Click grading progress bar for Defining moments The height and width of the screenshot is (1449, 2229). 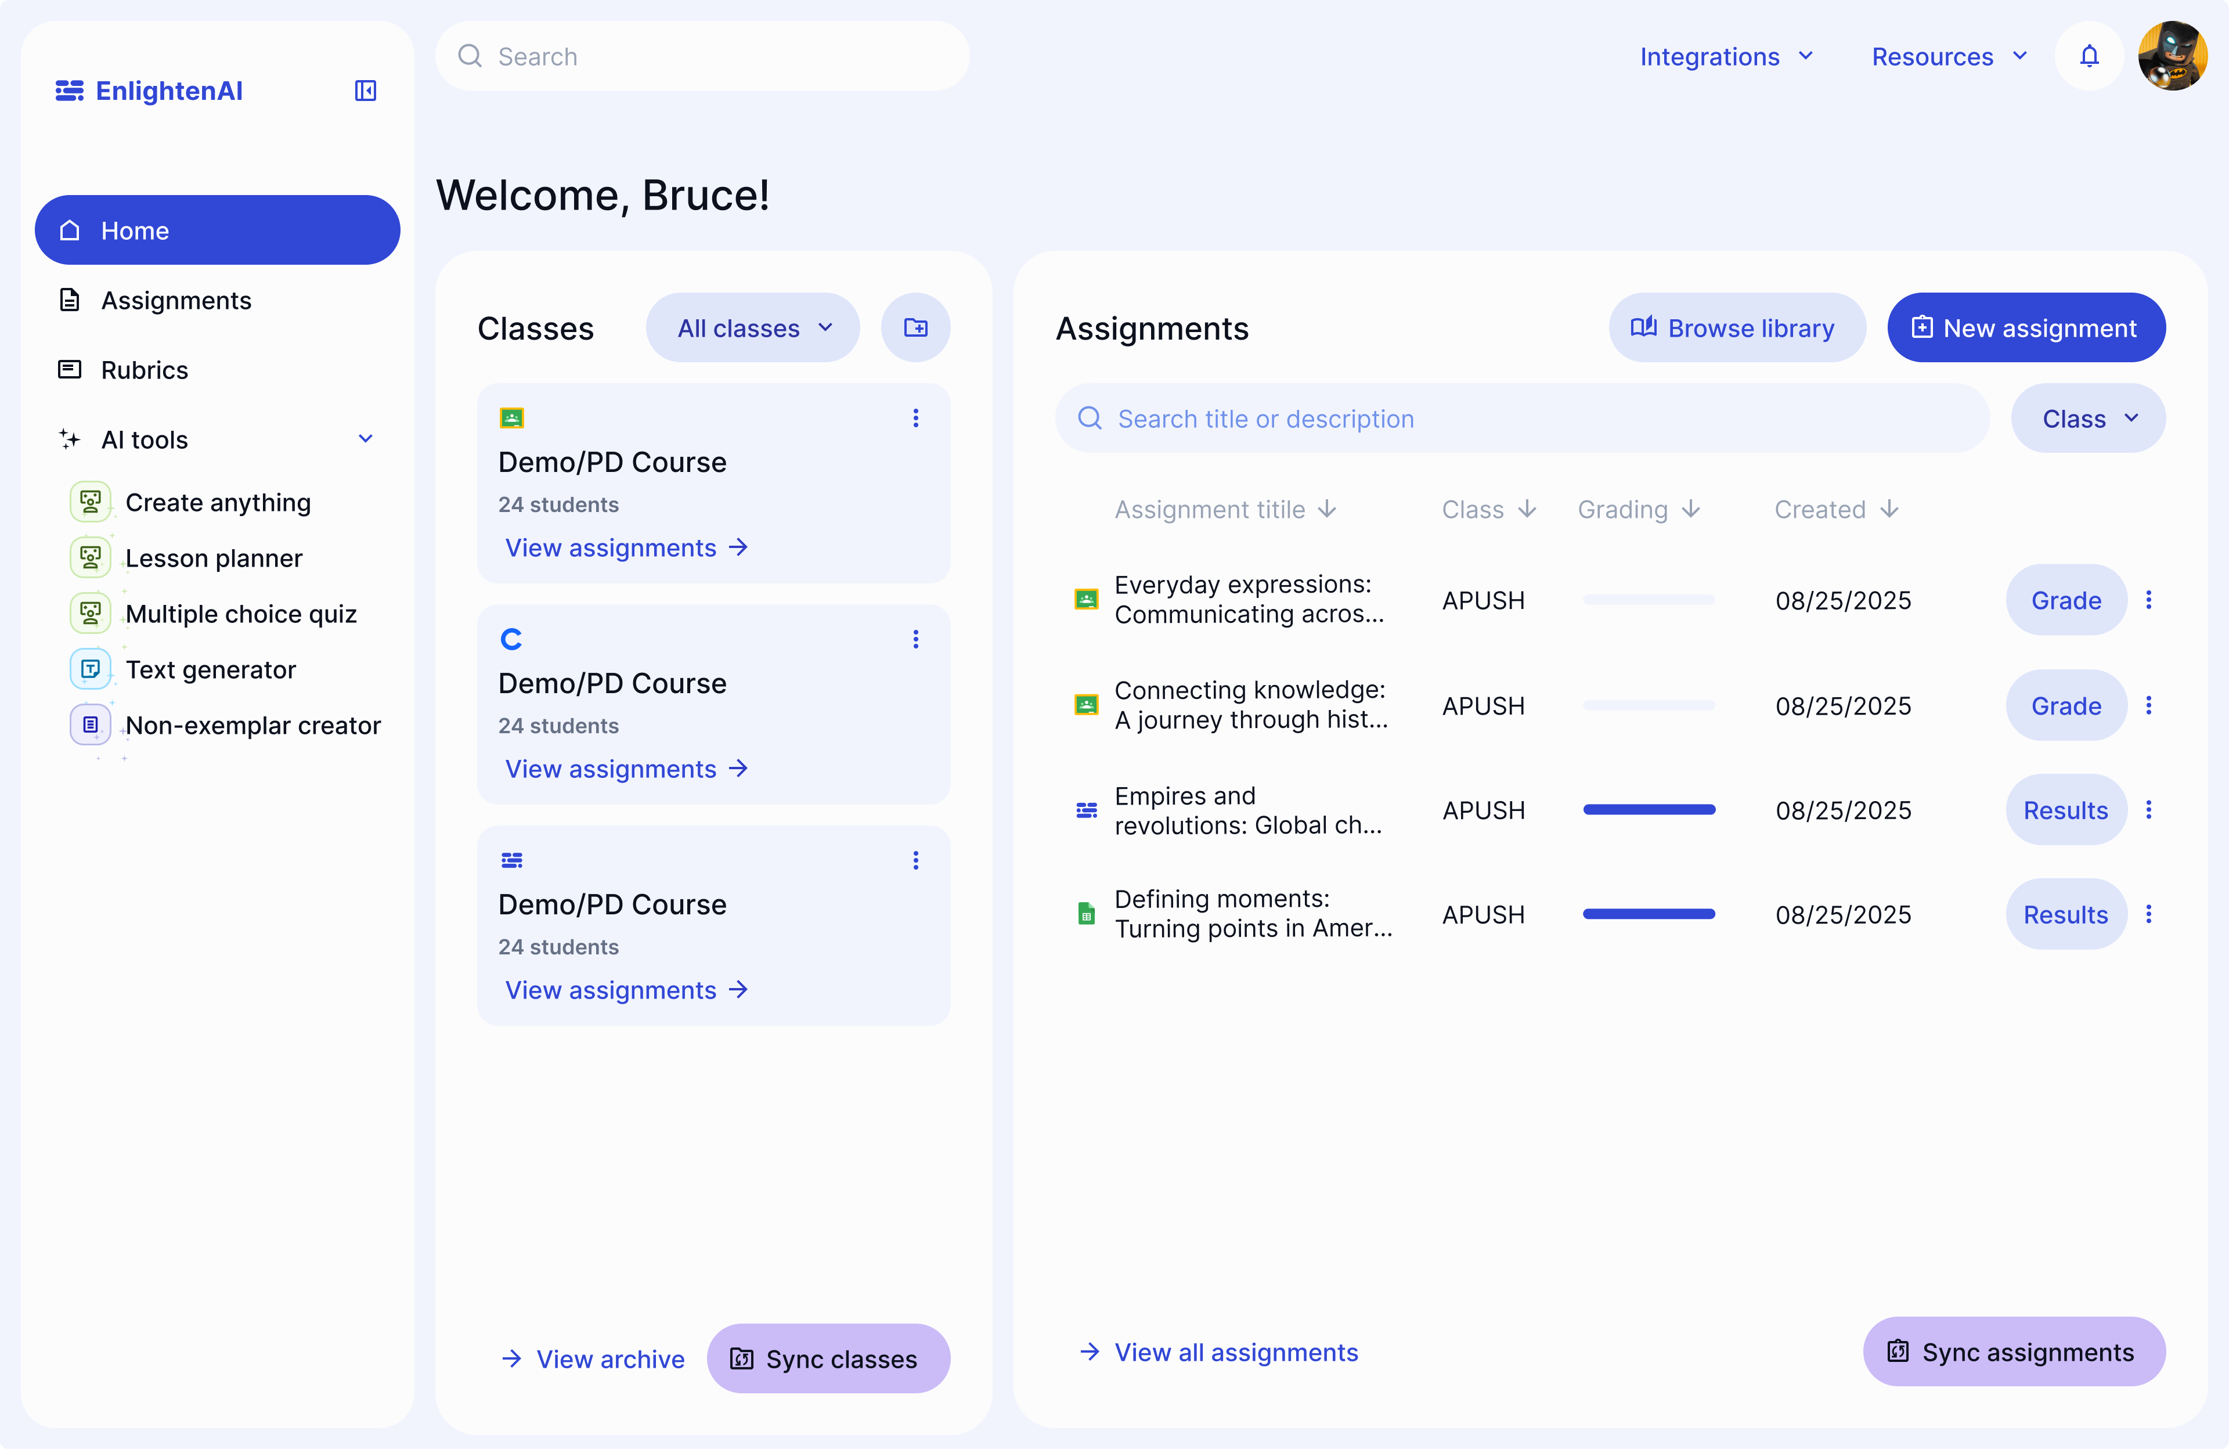[1649, 914]
